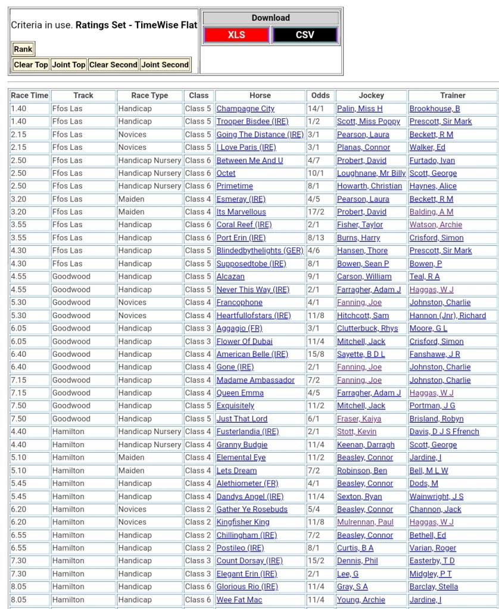
Task: Select the Joint Top filter
Action: (68, 65)
